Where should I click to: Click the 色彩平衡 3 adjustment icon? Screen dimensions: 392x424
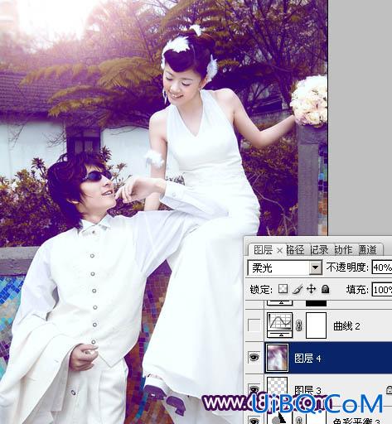pyautogui.click(x=279, y=419)
